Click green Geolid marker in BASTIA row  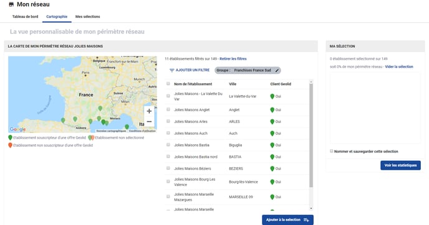(272, 157)
